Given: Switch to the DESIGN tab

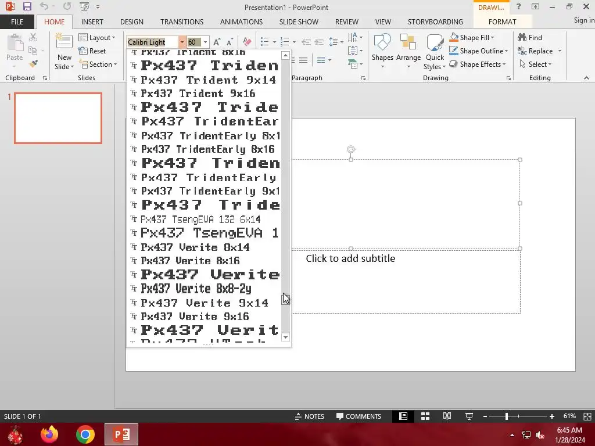Looking at the screenshot, I should click(132, 21).
